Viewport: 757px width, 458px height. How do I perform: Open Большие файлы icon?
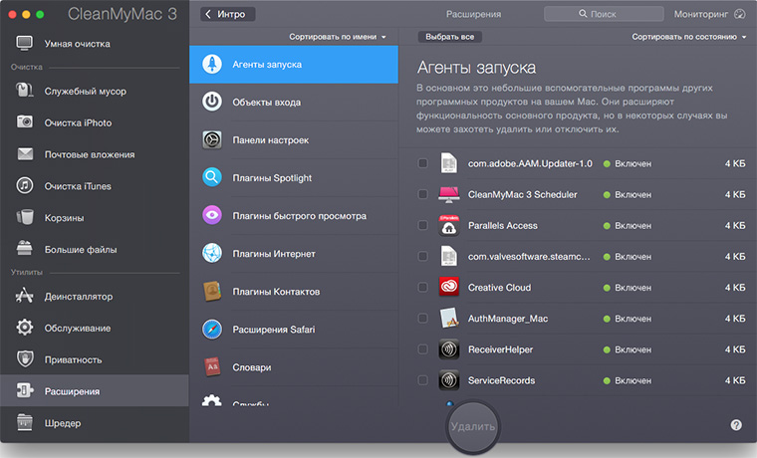[x=24, y=248]
